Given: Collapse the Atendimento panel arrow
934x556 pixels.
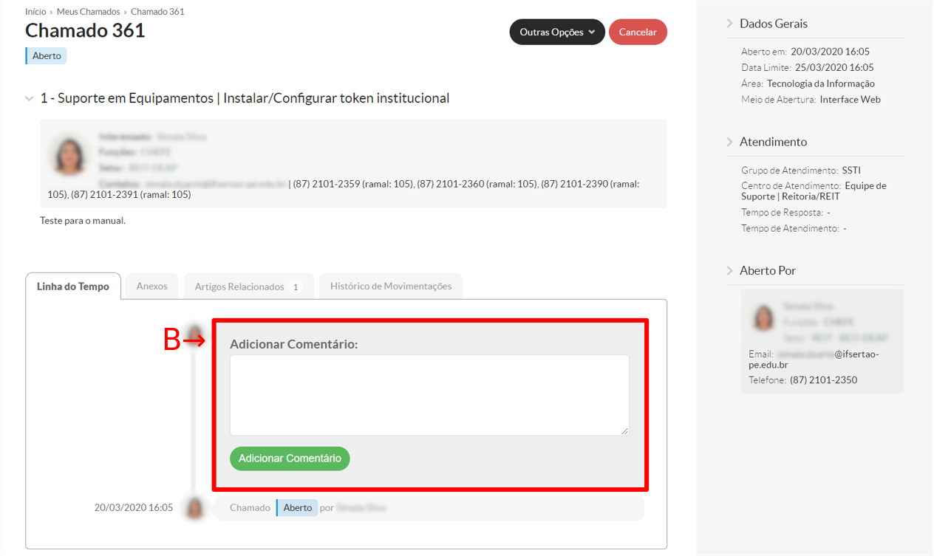Looking at the screenshot, I should tap(730, 142).
